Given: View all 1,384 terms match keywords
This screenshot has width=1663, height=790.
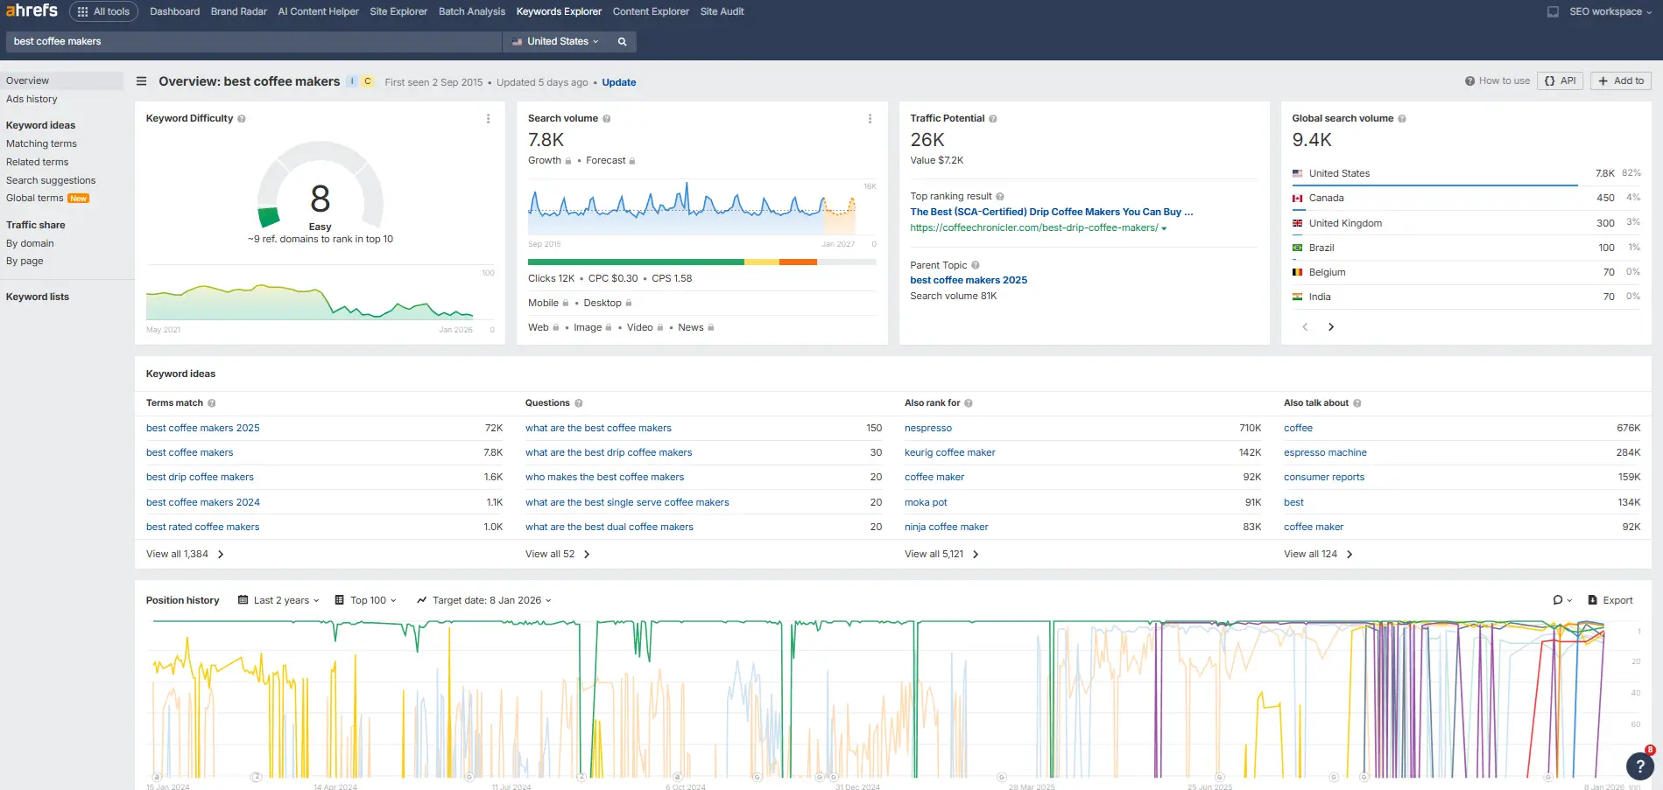Looking at the screenshot, I should click(x=180, y=554).
